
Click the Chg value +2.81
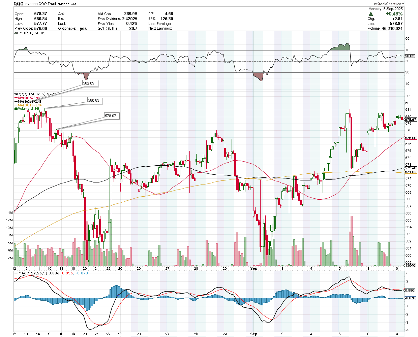pyautogui.click(x=397, y=19)
